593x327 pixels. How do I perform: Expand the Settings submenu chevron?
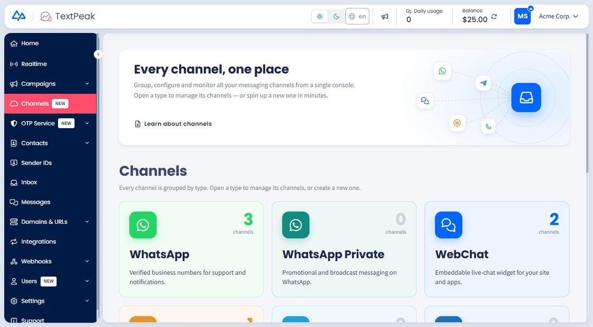87,301
